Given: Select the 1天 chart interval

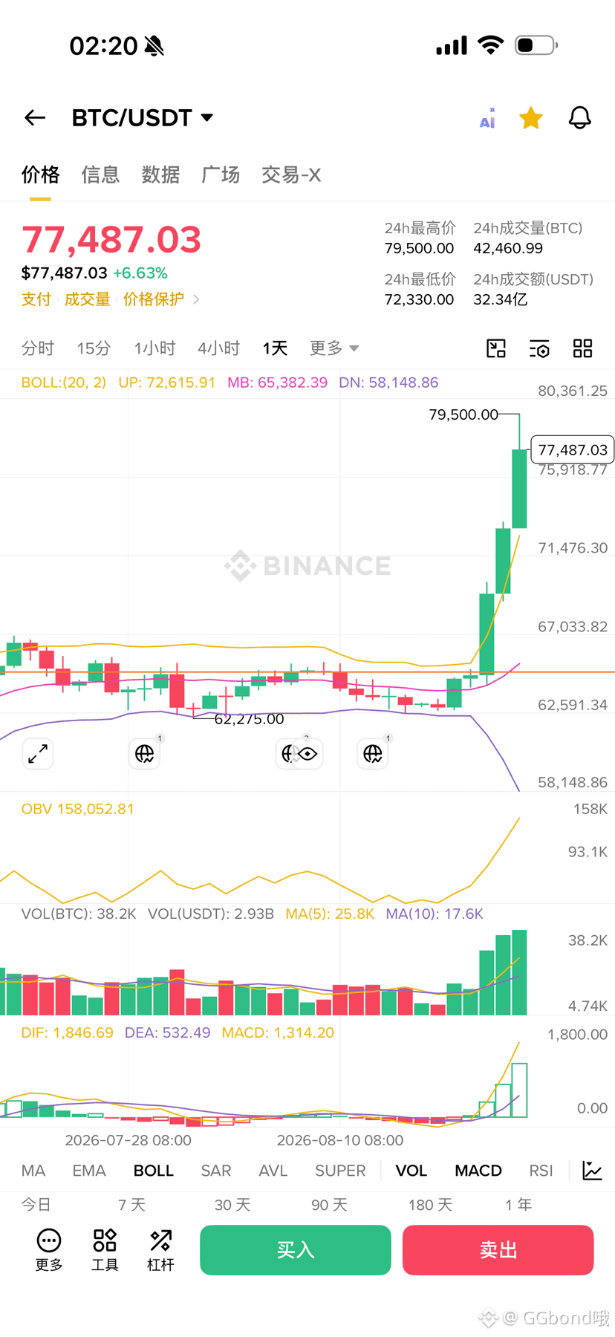Looking at the screenshot, I should (x=275, y=348).
